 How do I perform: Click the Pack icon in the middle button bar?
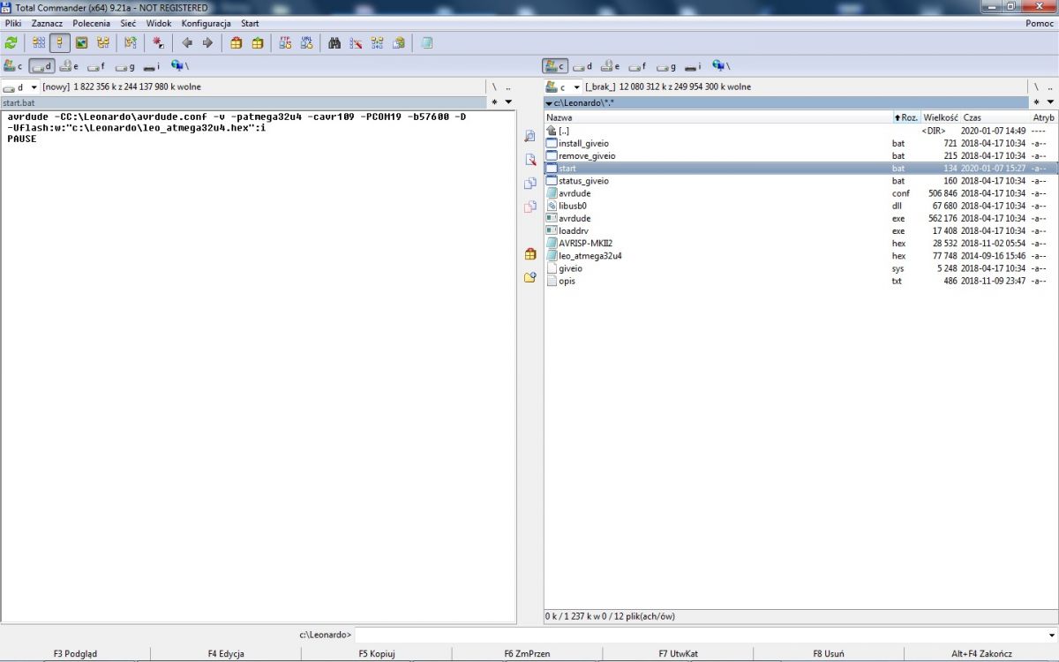tap(529, 253)
